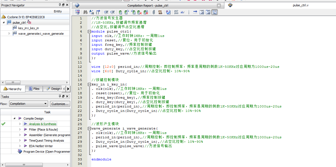Image resolution: width=336 pixels, height=167 pixels.
Task: Switch to the Files tab
Action: click(34, 89)
